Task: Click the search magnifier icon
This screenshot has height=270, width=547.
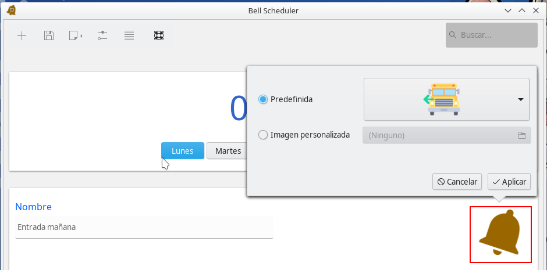Action: pos(453,35)
